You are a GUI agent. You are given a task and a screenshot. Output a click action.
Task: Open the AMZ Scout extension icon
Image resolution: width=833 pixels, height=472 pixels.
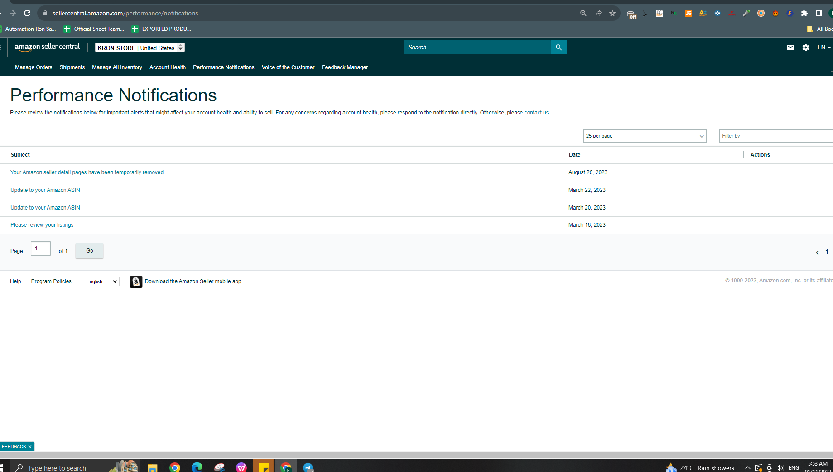click(x=703, y=13)
